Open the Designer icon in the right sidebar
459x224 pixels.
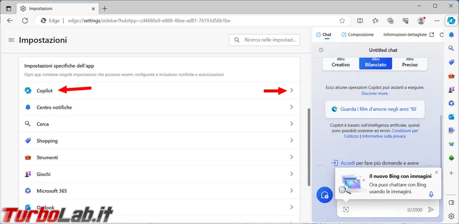point(451,131)
